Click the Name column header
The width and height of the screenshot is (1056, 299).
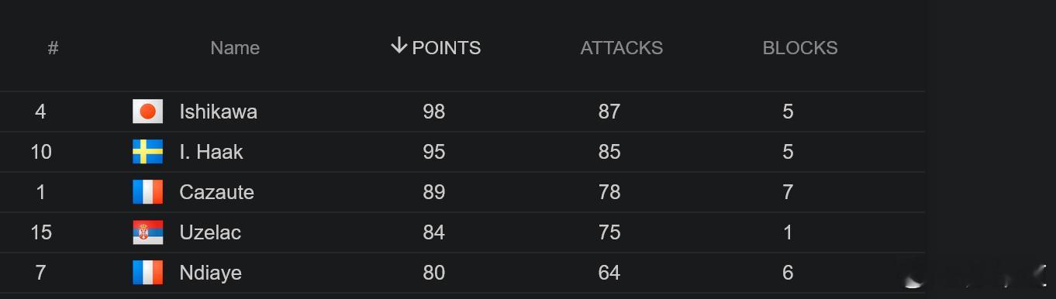click(235, 48)
